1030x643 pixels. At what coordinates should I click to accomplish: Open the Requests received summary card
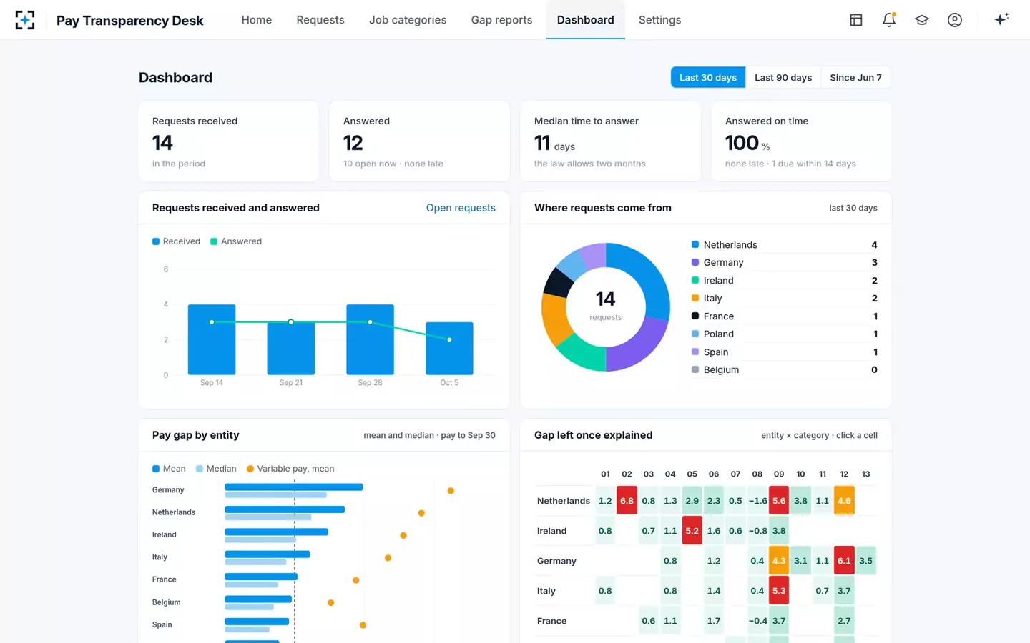click(x=229, y=141)
